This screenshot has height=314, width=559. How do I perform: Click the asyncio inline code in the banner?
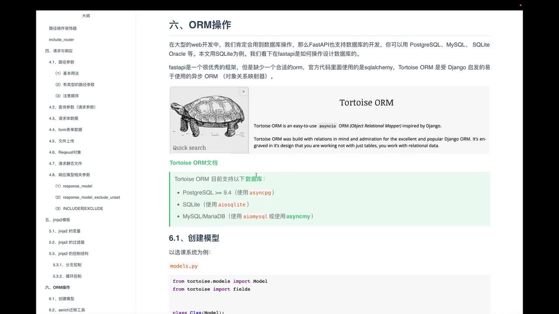tap(328, 126)
